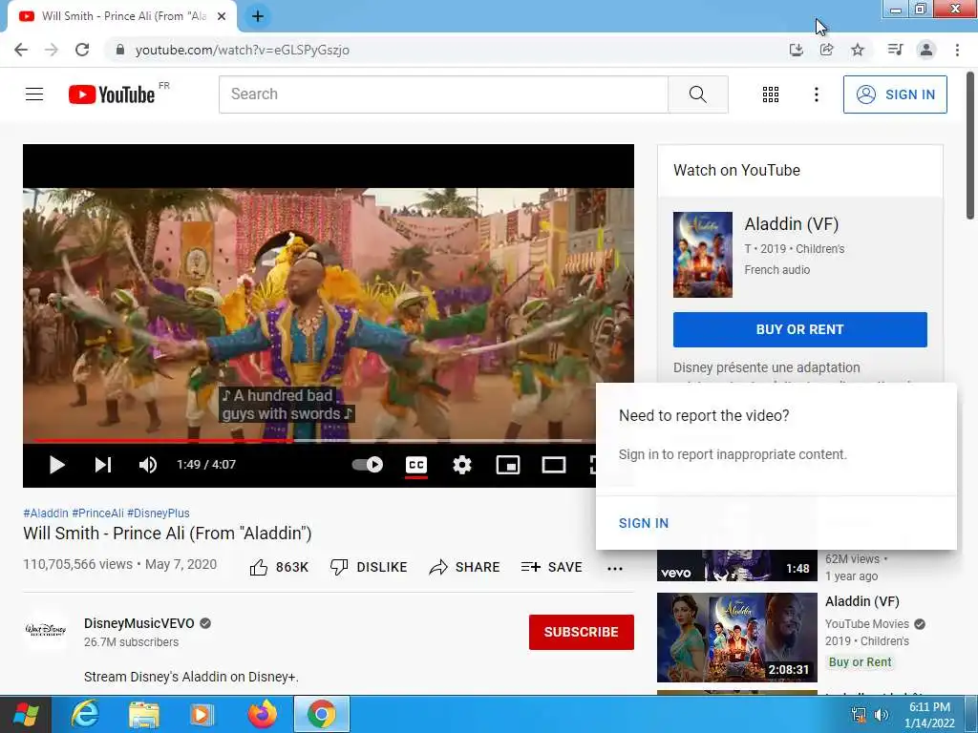978x733 pixels.
Task: Open Windows Start menu
Action: click(x=25, y=714)
